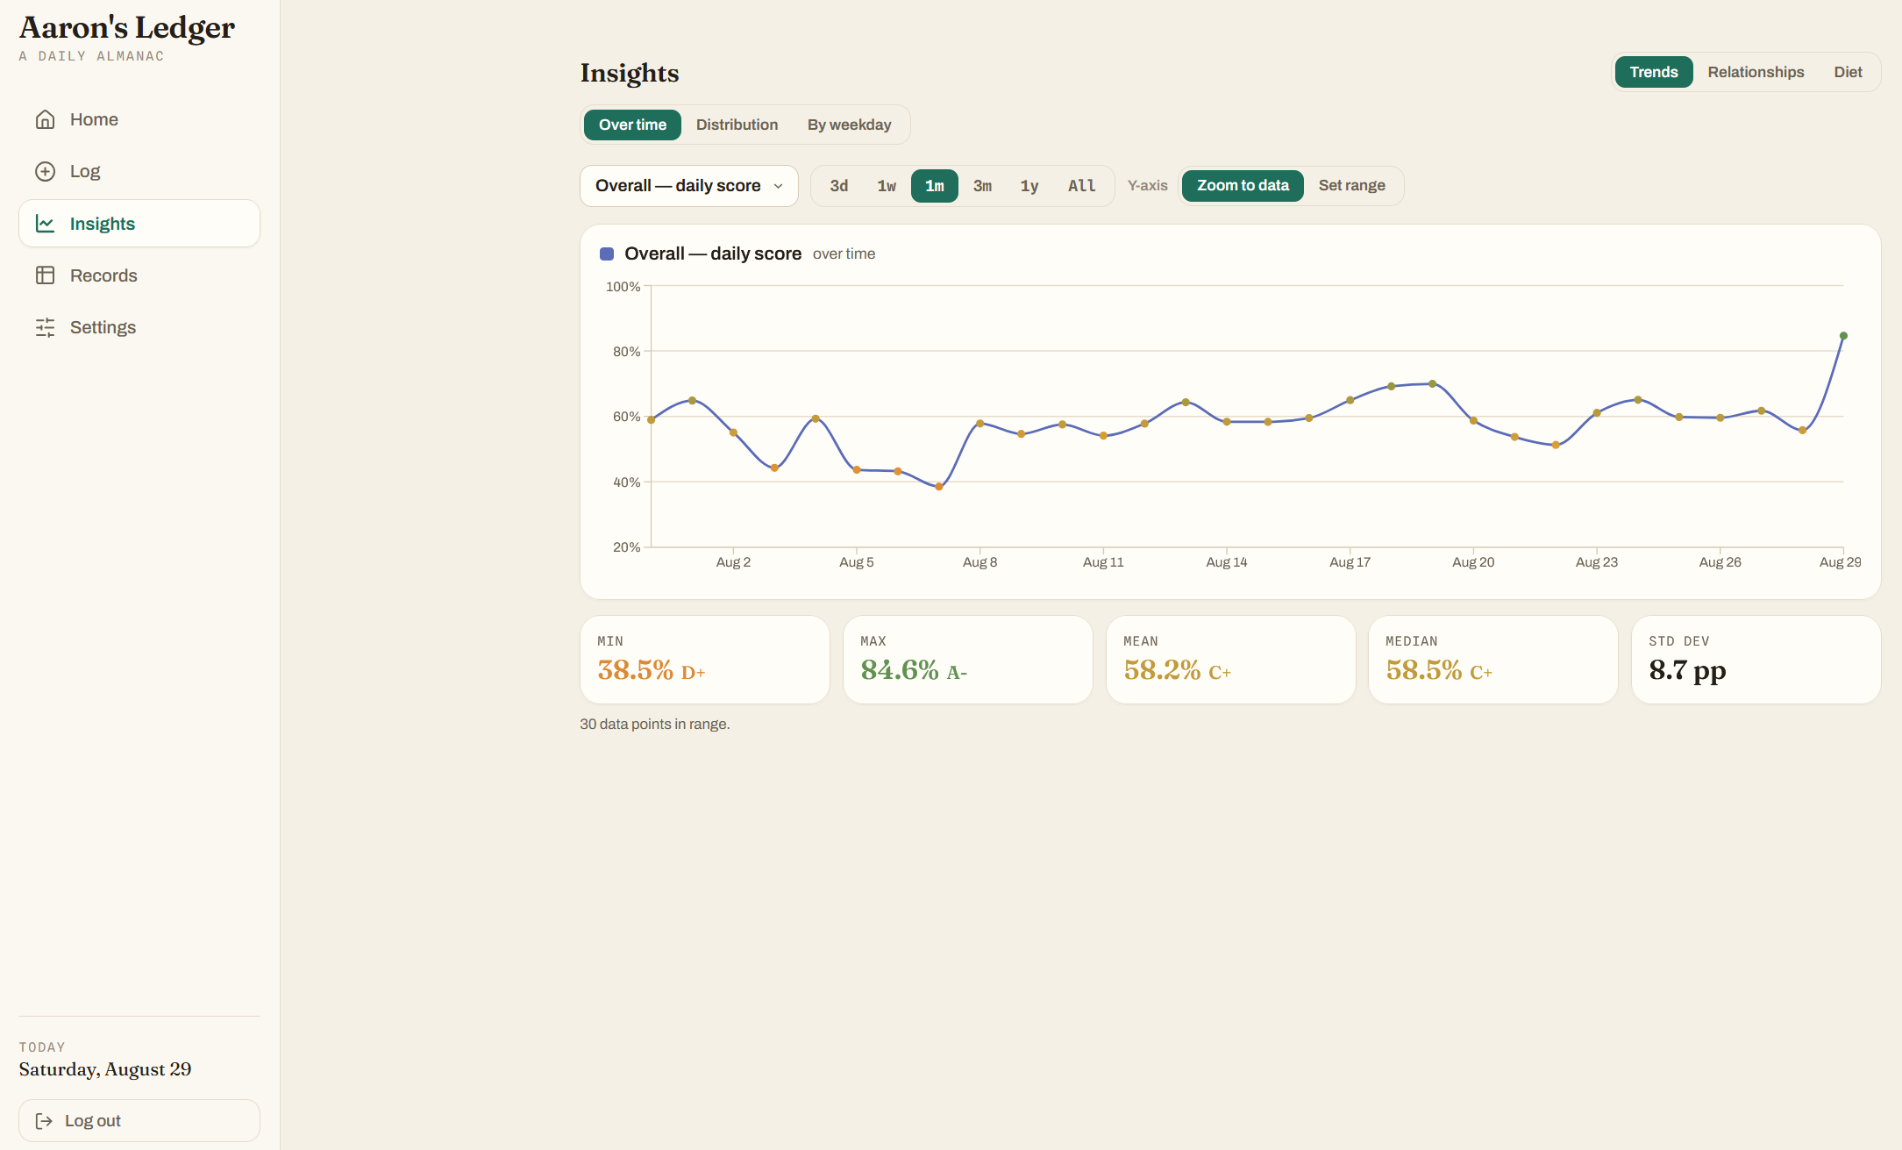Screen dimensions: 1902x1150
Task: Open Settings label in sidebar
Action: 103,327
